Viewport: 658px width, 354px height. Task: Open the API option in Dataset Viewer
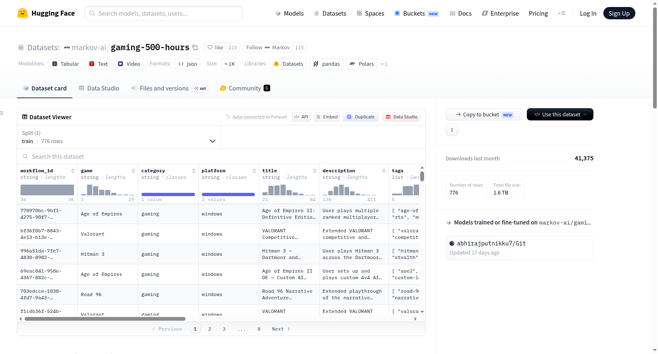(x=301, y=117)
